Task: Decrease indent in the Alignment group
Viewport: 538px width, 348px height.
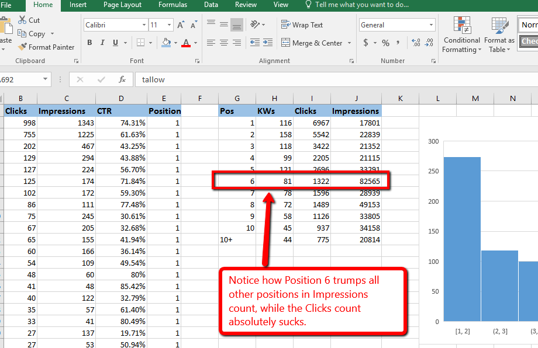Action: [x=255, y=43]
